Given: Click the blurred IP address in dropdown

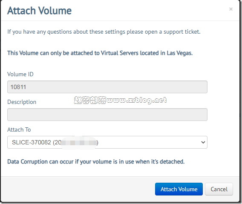Looking at the screenshot, I should [79, 142].
